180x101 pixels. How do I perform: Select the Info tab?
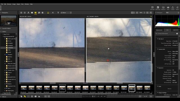tap(167, 30)
